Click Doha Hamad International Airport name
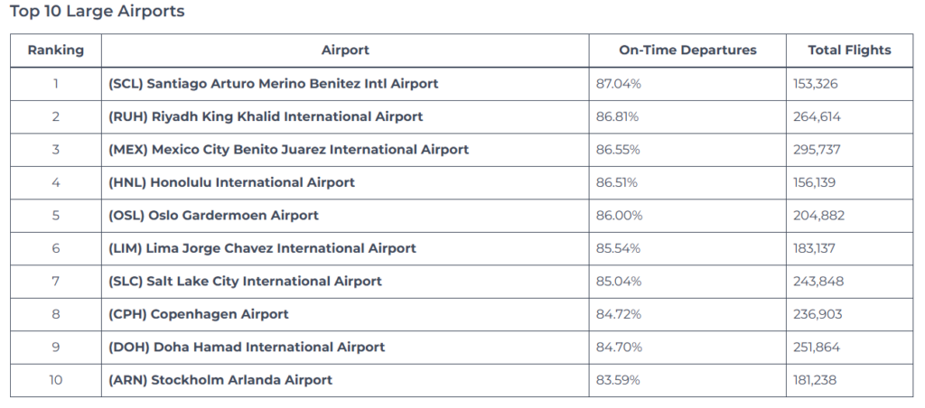This screenshot has height=408, width=925. coord(247,348)
